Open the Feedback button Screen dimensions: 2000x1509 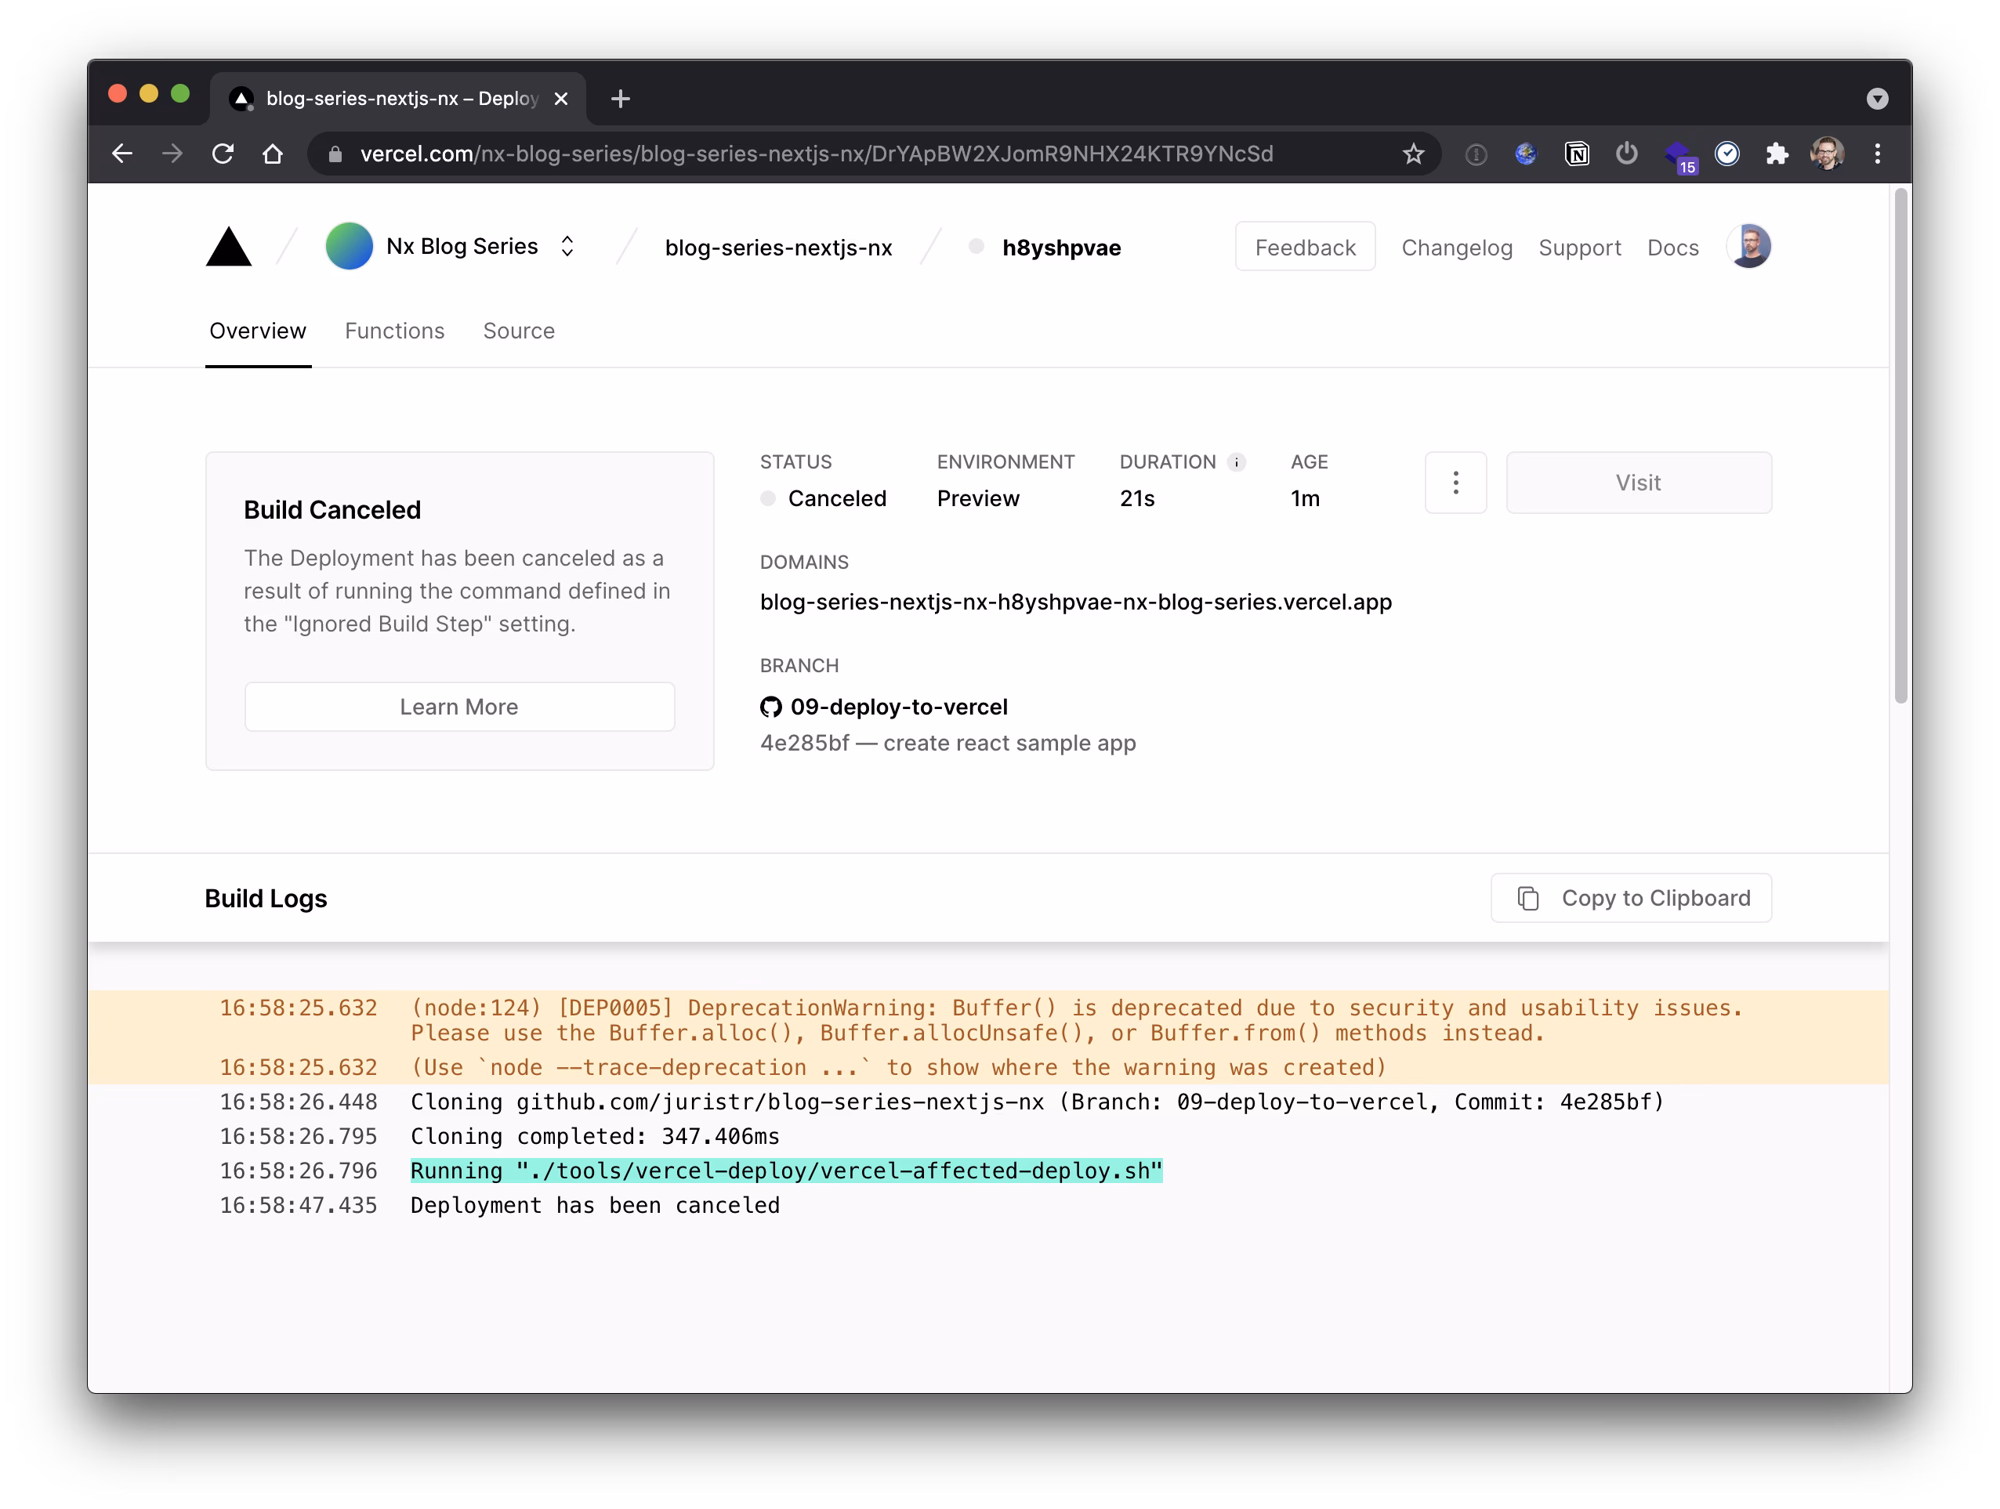[x=1305, y=247]
